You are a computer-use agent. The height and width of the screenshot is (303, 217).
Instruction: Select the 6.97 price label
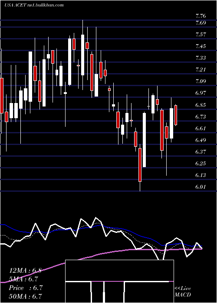coord(201,93)
